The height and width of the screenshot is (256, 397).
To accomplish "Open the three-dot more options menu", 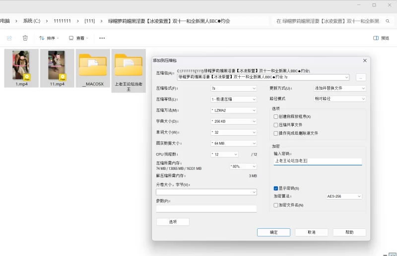I will [102, 38].
